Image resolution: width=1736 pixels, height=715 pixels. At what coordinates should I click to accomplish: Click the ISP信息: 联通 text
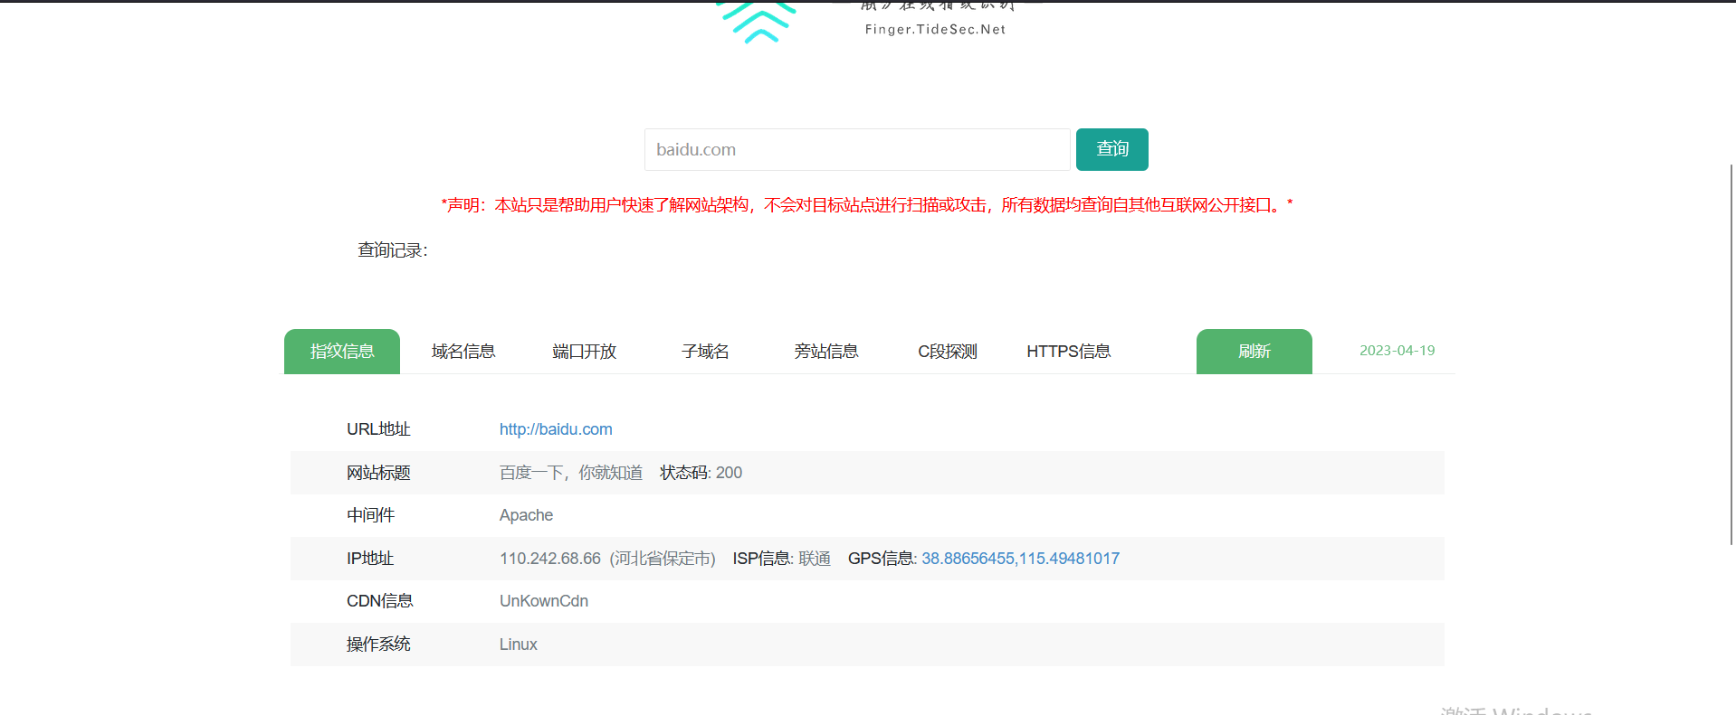click(x=782, y=559)
